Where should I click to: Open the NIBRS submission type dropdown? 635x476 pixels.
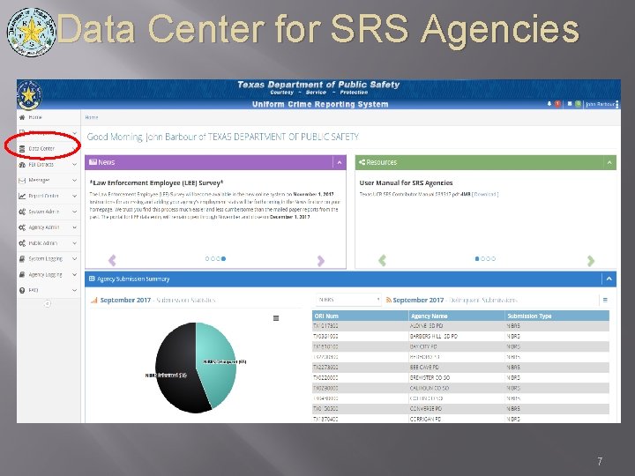[x=348, y=300]
